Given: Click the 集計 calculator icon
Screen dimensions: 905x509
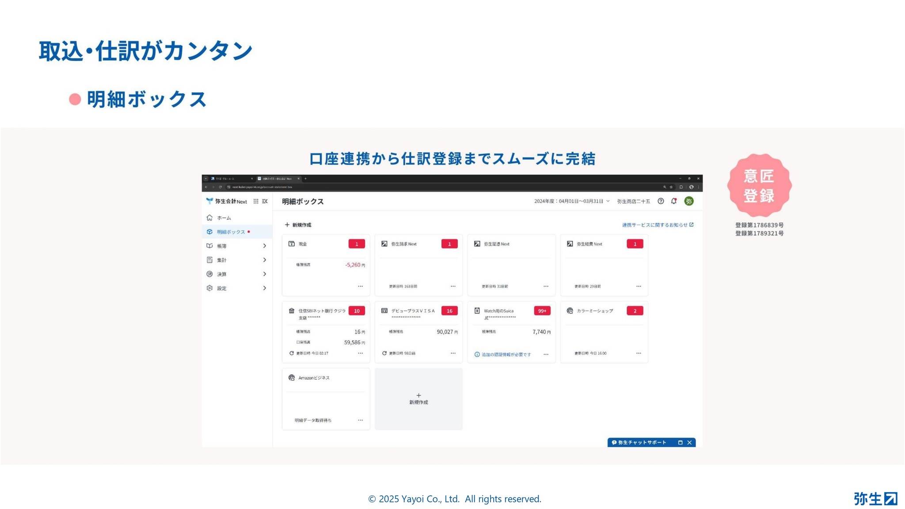Looking at the screenshot, I should click(x=209, y=260).
